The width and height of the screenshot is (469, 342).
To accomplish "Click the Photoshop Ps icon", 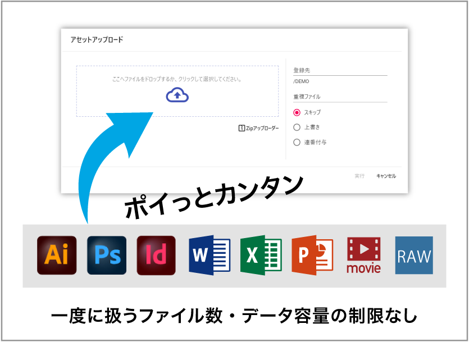I will [107, 256].
